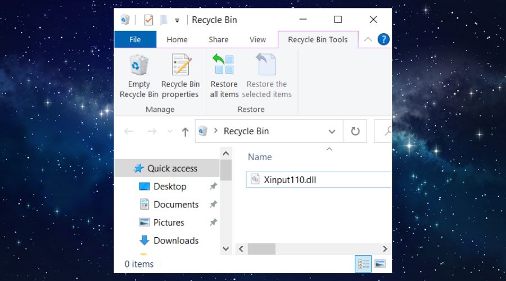Switch to the View ribbon tab

pos(257,39)
